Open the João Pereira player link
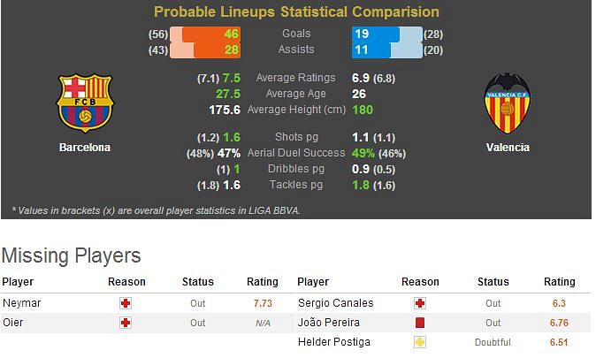Image resolution: width=596 pixels, height=358 pixels. (329, 323)
